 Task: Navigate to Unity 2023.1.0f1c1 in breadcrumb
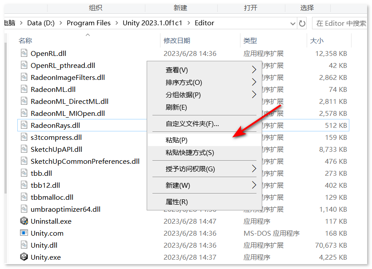tap(152, 23)
